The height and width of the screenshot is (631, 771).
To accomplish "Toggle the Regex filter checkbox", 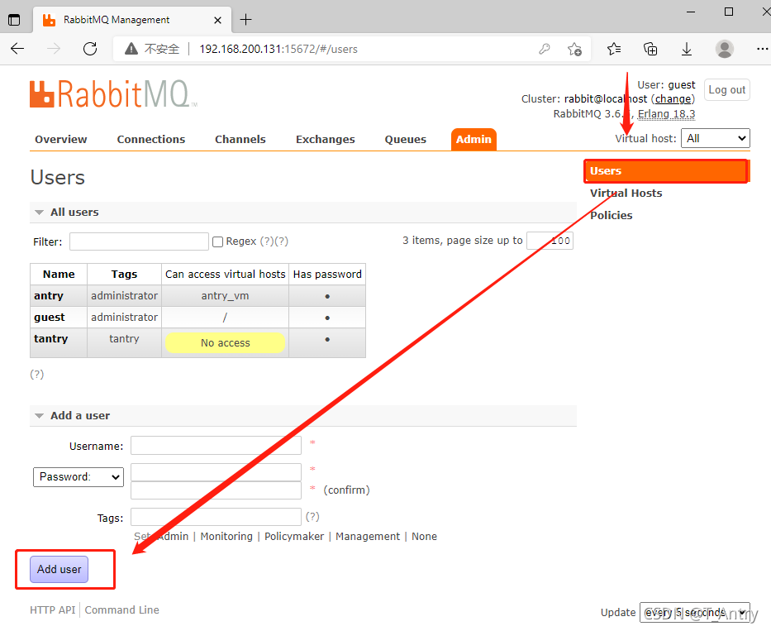I will (218, 241).
